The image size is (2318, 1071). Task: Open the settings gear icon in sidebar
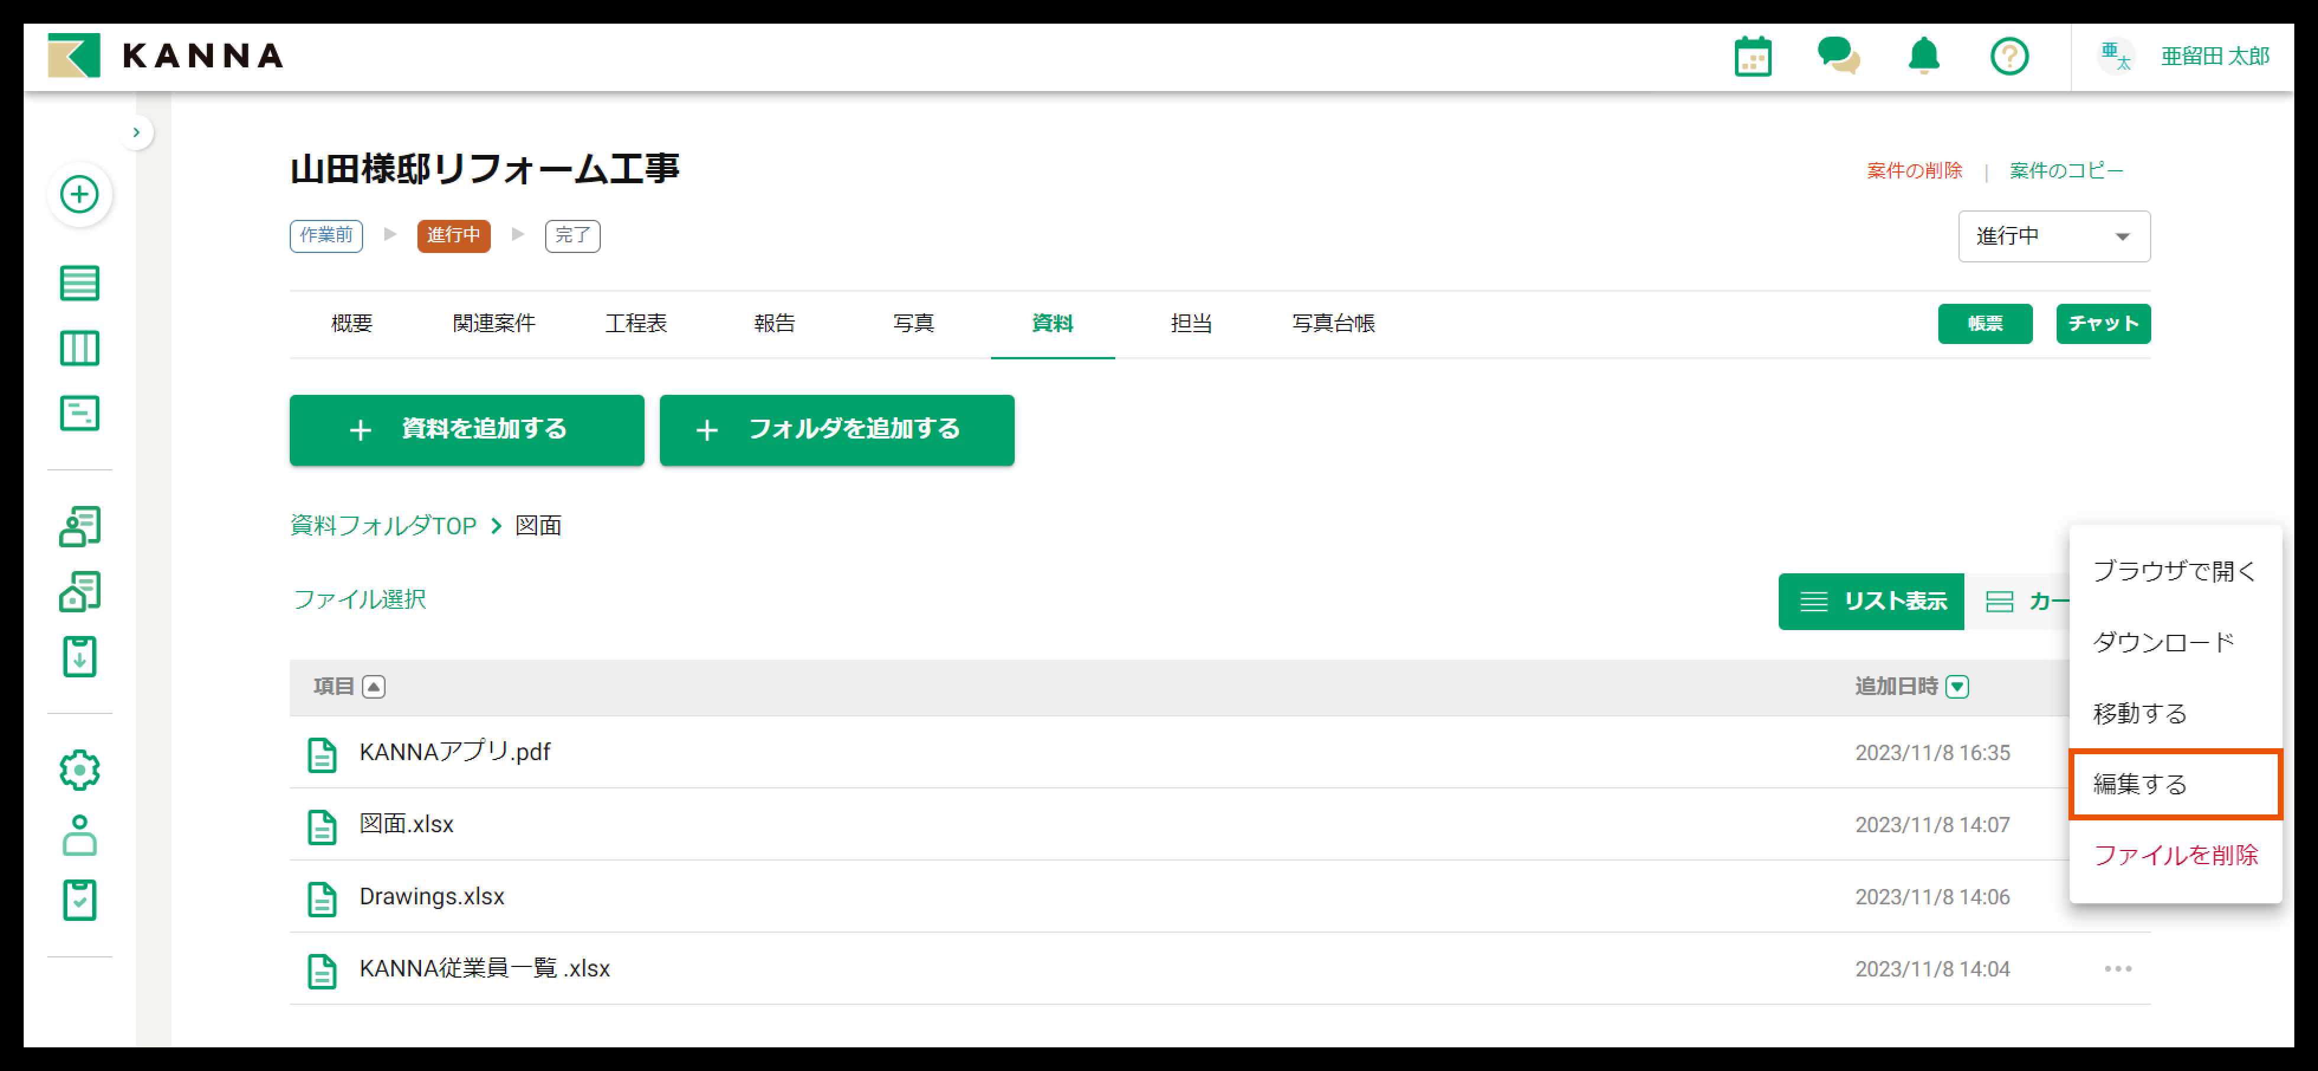pos(79,771)
